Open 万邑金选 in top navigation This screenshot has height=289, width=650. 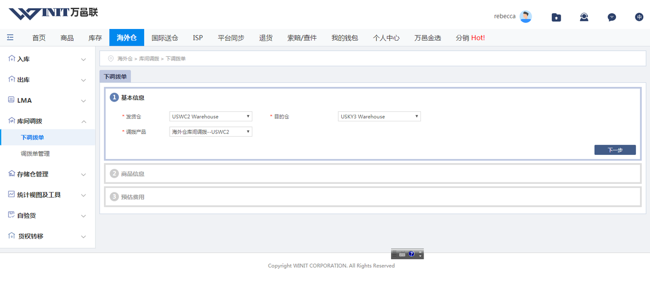pyautogui.click(x=428, y=38)
